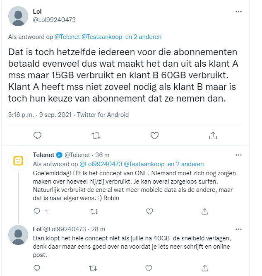Reply to the main Lol tweet
Image resolution: width=262 pixels, height=276 pixels.
point(37,135)
